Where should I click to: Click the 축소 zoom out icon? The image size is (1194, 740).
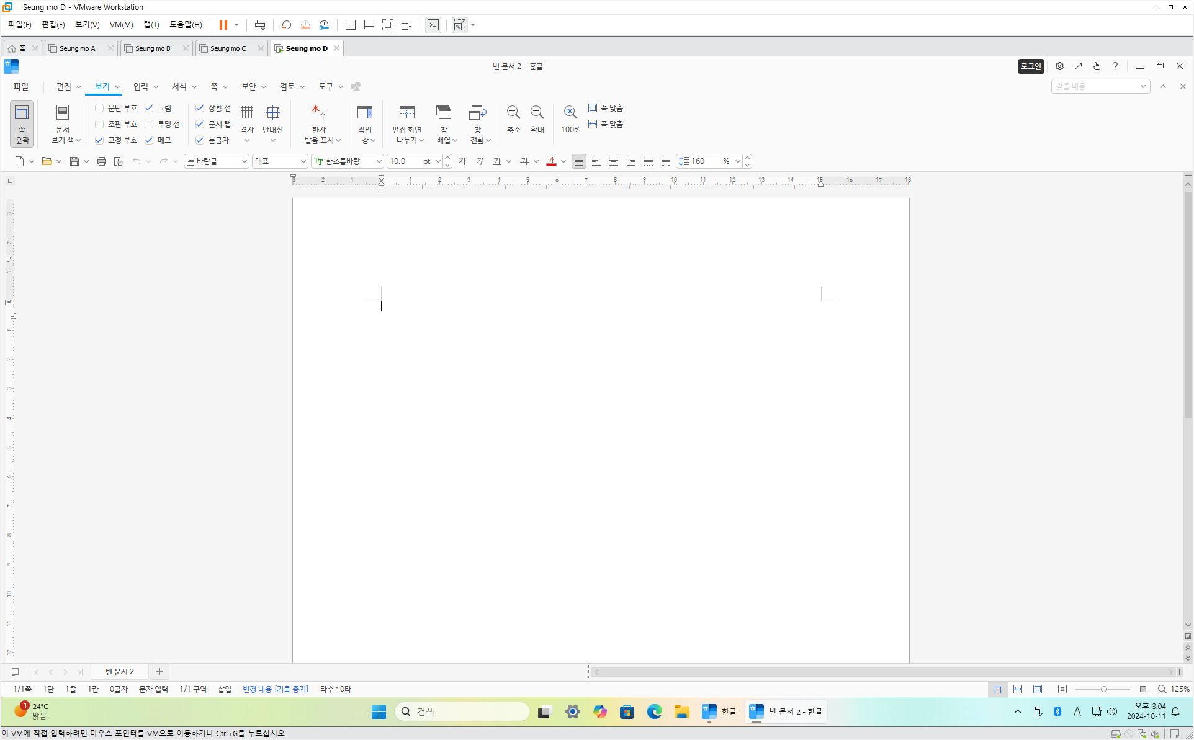(513, 113)
